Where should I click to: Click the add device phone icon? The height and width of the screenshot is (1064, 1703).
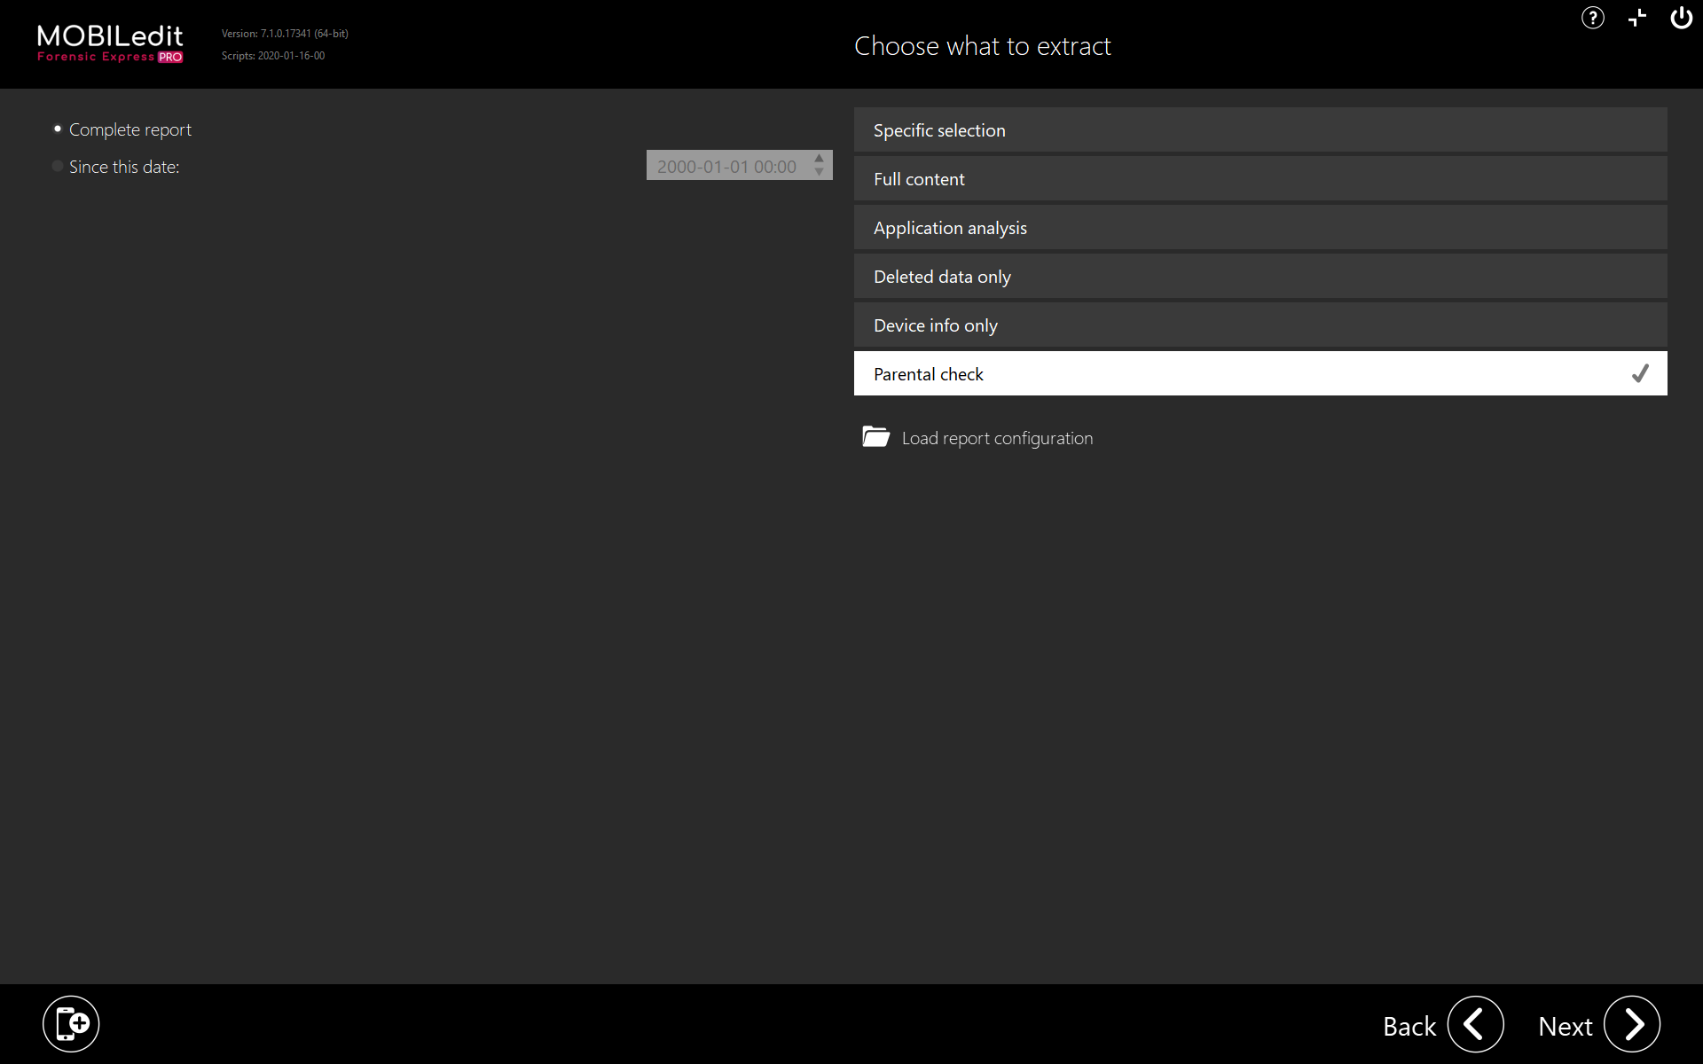click(x=71, y=1024)
